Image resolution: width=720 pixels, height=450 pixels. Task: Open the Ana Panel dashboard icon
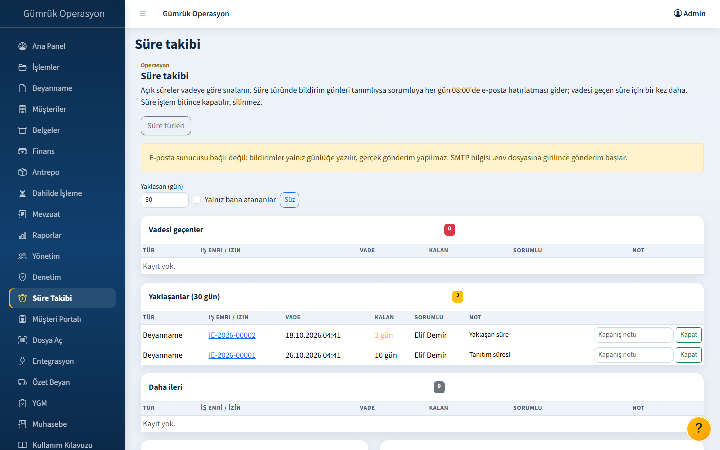[x=22, y=46]
